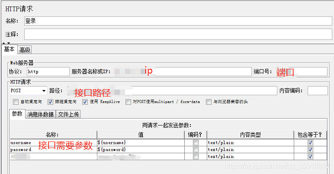Viewport: 334px width, 174px height.
Task: Uncheck 包含等于? in third parameter row
Action: (310, 157)
